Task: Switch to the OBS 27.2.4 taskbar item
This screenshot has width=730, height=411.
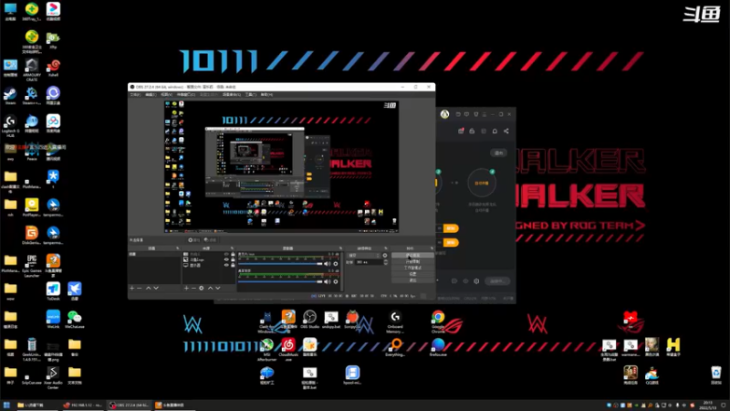Action: pyautogui.click(x=129, y=406)
